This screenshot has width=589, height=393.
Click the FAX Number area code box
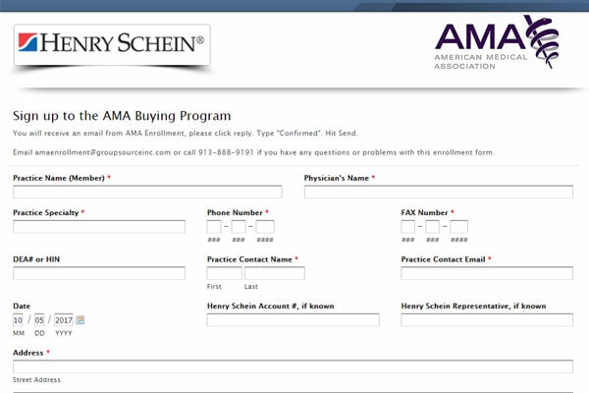pos(407,227)
